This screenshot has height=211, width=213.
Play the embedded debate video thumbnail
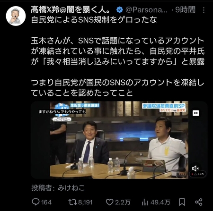click(119, 140)
